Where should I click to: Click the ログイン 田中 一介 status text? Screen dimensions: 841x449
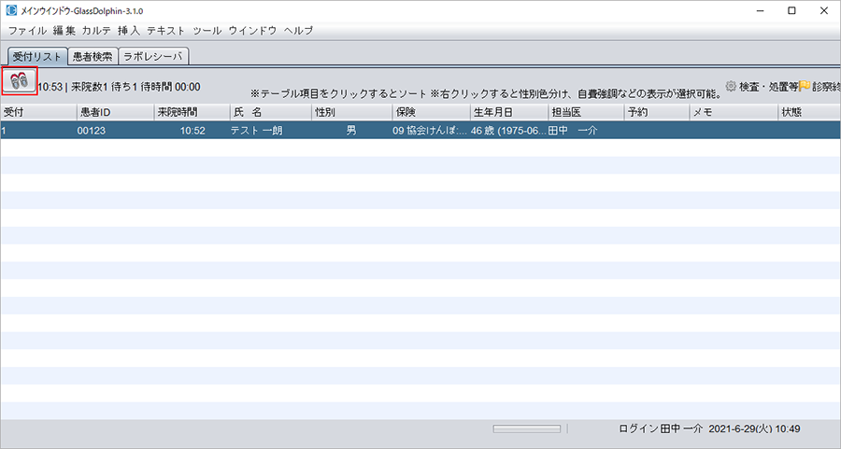coord(661,428)
